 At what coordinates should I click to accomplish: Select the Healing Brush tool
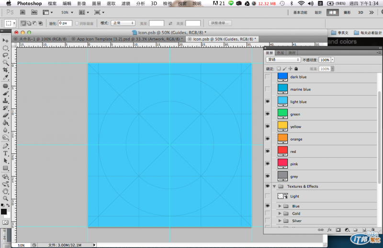pos(5,86)
